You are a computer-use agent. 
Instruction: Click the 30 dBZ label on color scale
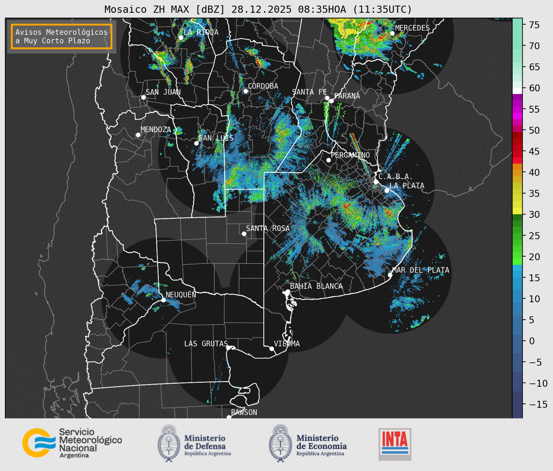pyautogui.click(x=534, y=215)
